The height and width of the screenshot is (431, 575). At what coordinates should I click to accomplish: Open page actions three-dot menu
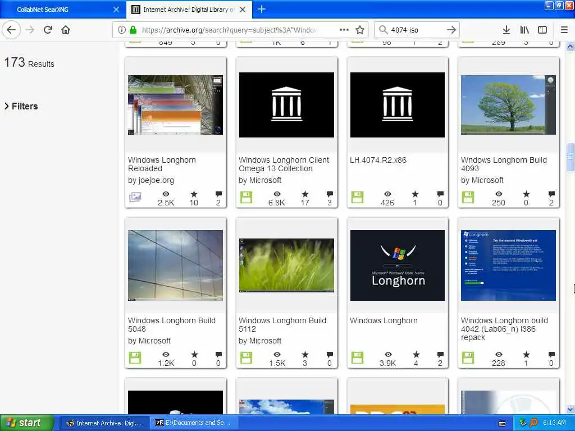coord(344,30)
